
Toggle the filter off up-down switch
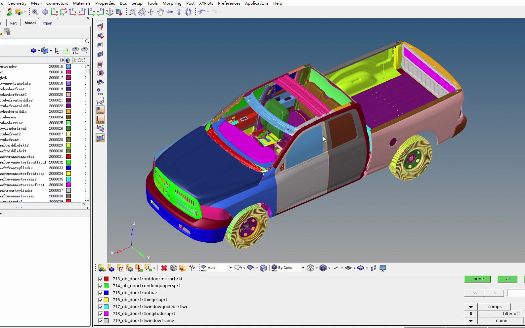pos(471,313)
